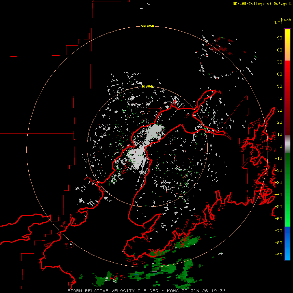Click the [KT] units label
293x293 pixels.
click(278, 22)
